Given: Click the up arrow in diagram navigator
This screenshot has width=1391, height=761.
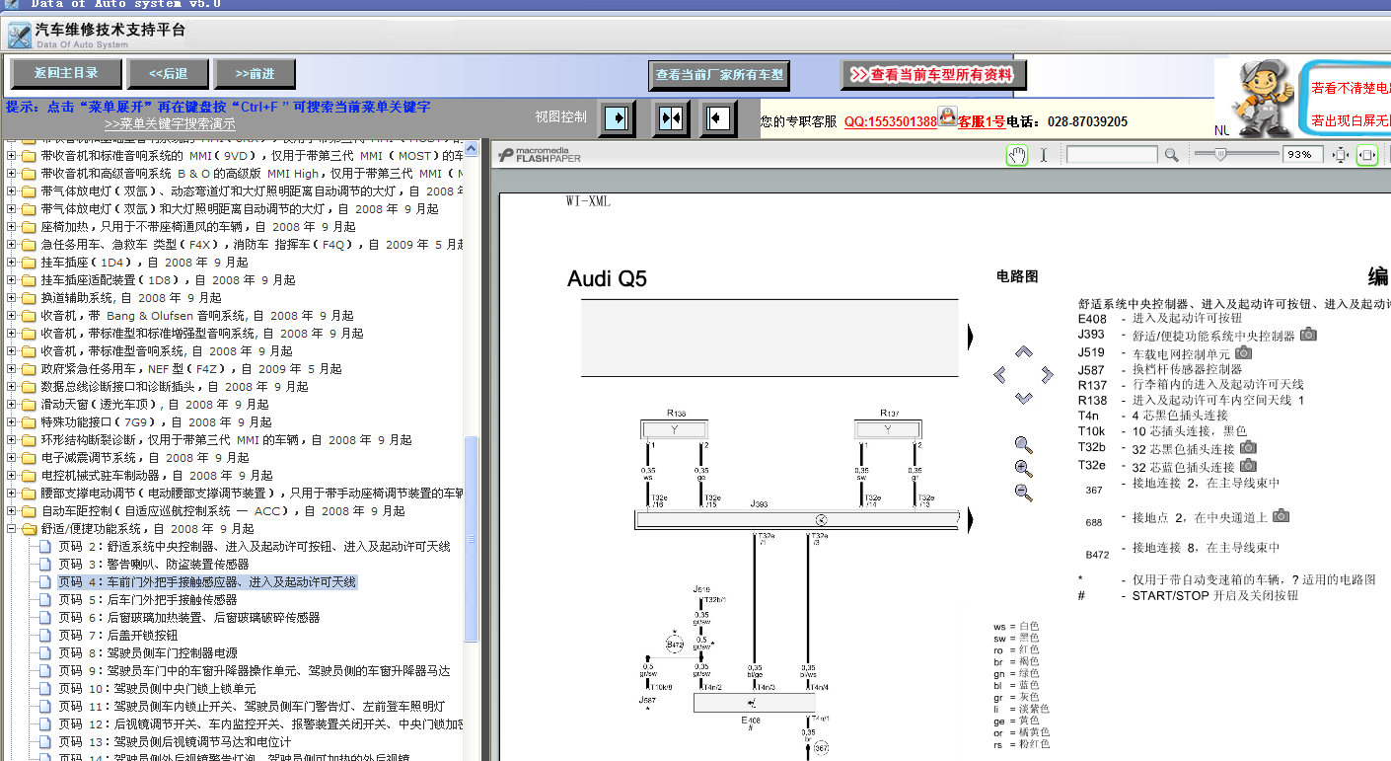Looking at the screenshot, I should click(1023, 351).
